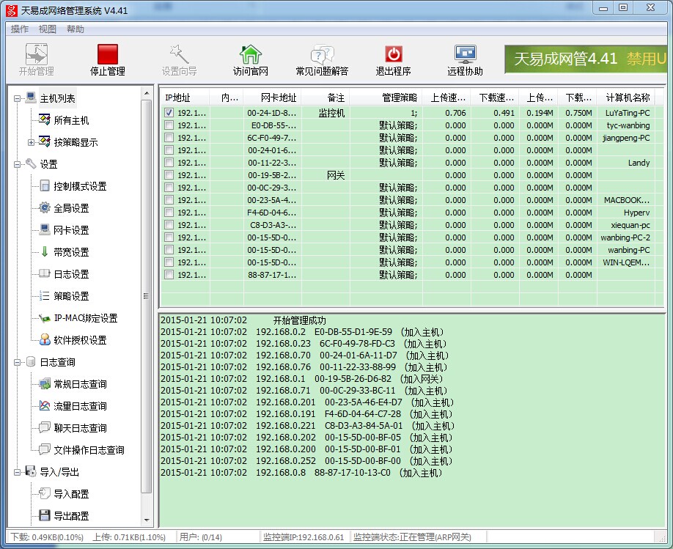Tick the checkbox for 网关 gateway row
673x549 pixels.
pyautogui.click(x=169, y=175)
